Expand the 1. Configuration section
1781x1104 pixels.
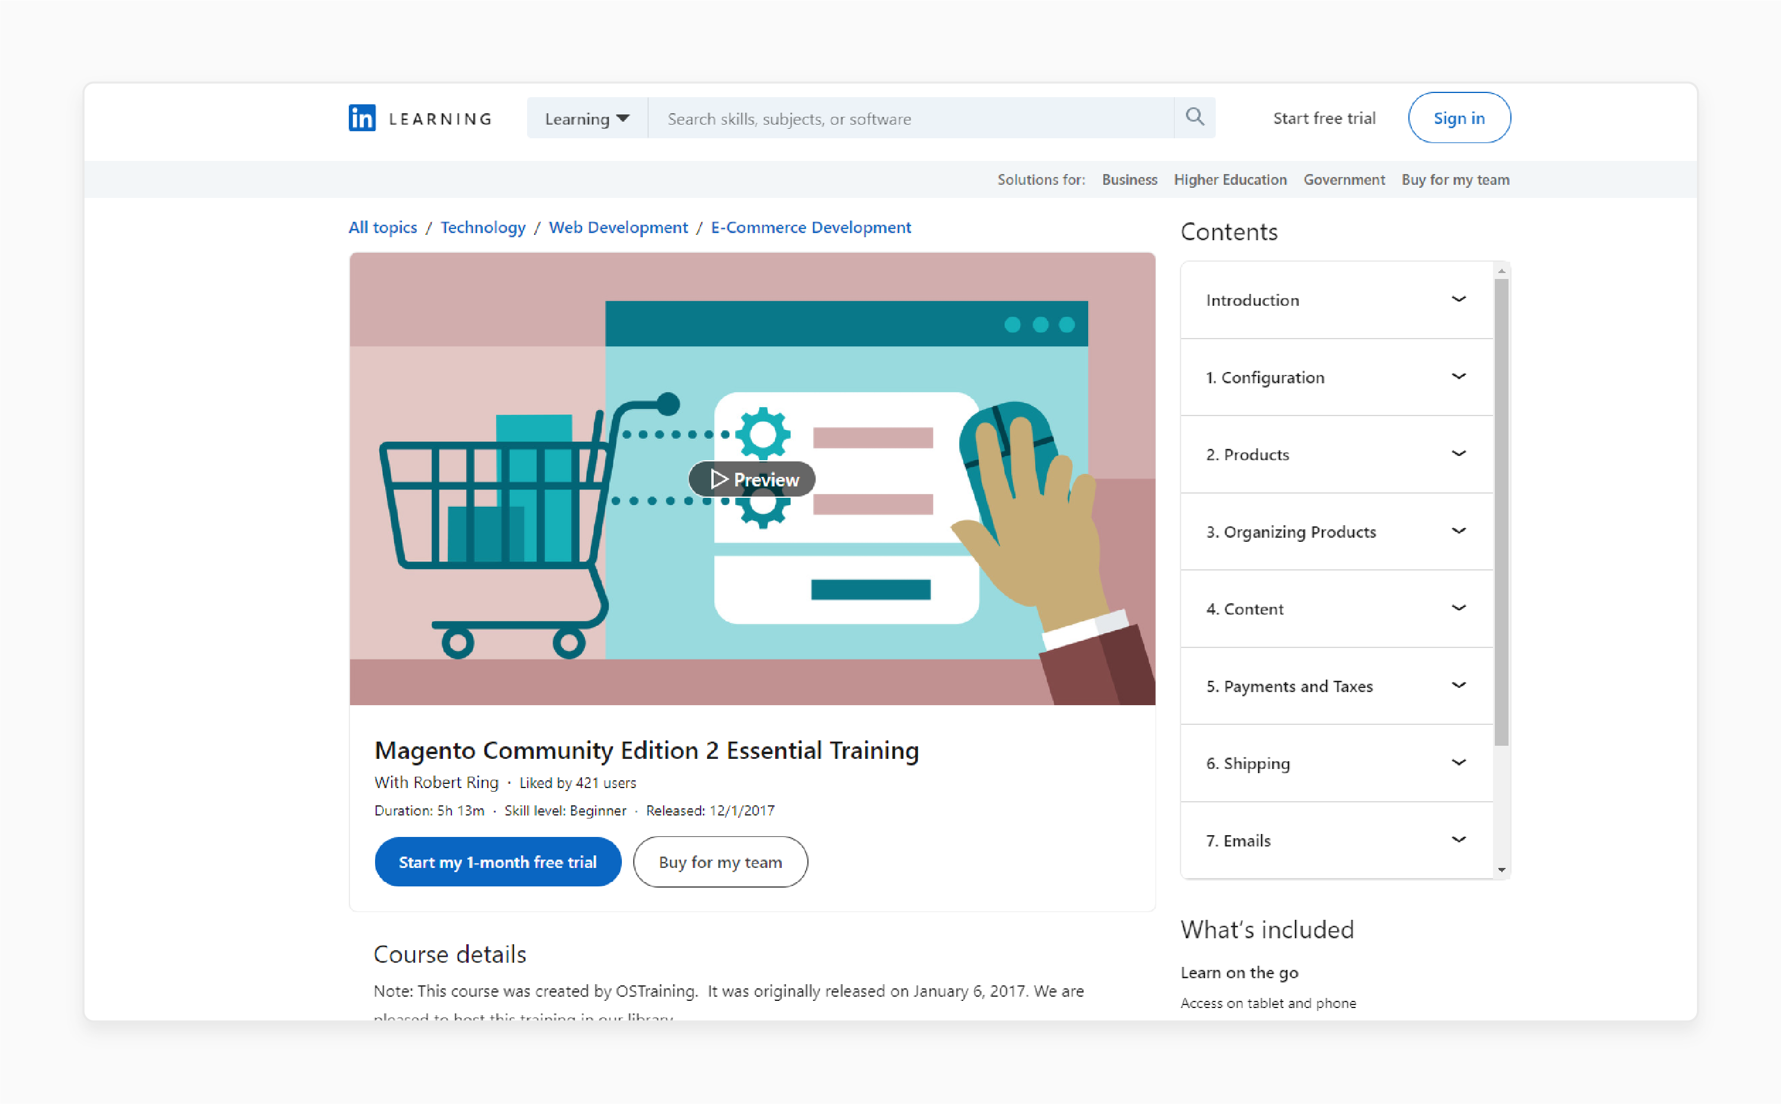click(x=1336, y=377)
